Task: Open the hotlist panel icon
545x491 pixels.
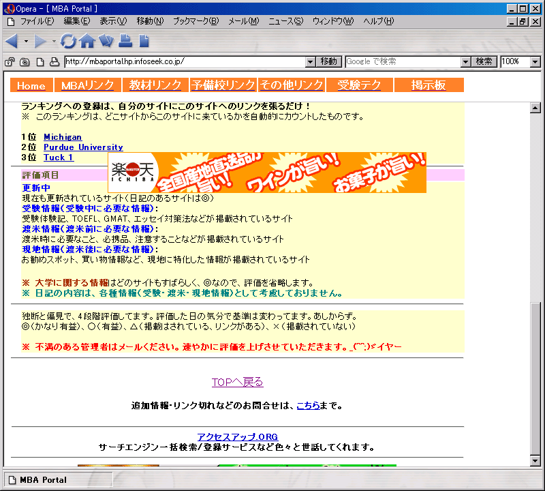Action: tap(106, 41)
